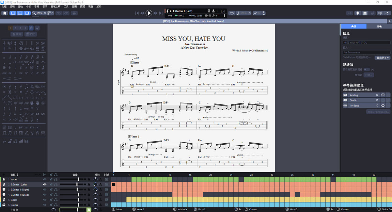Click the loop playback icon
Image resolution: width=392 pixels, height=212 pixels.
pyautogui.click(x=232, y=13)
